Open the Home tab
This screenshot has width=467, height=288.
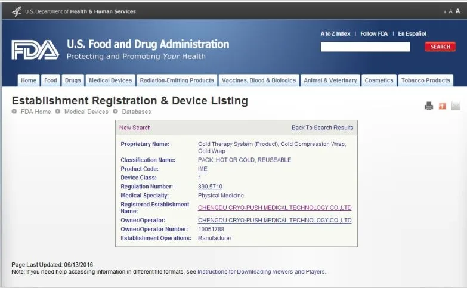29,80
